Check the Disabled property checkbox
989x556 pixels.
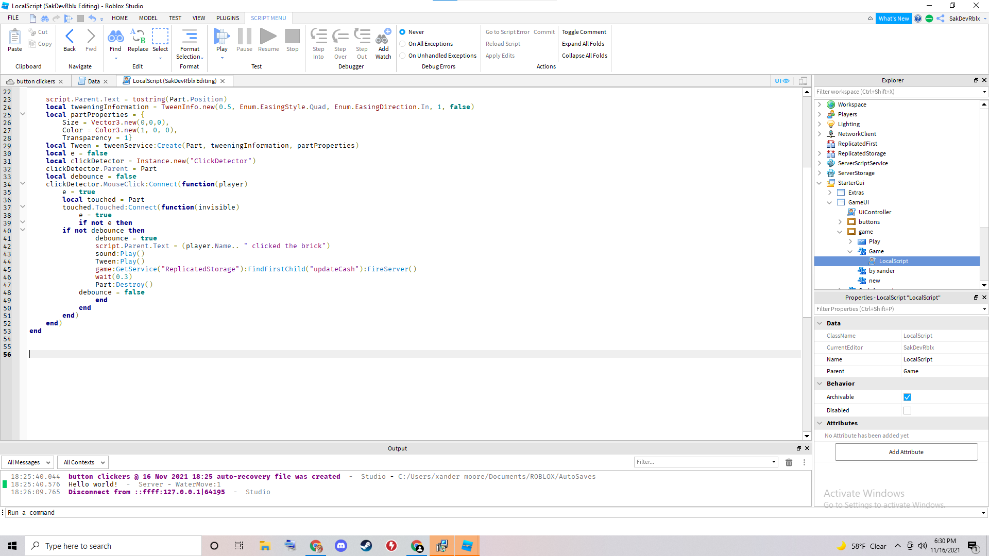pyautogui.click(x=907, y=410)
